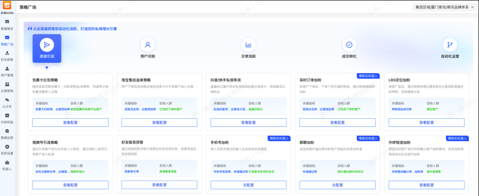
Task: Select the 成交转化 checkmark icon
Action: click(349, 45)
